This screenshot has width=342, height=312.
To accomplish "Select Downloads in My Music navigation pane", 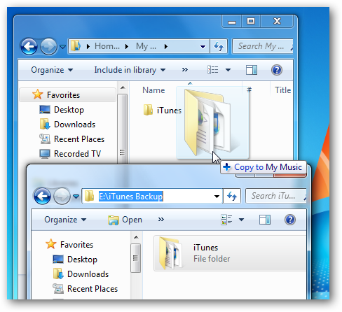I will (x=74, y=125).
